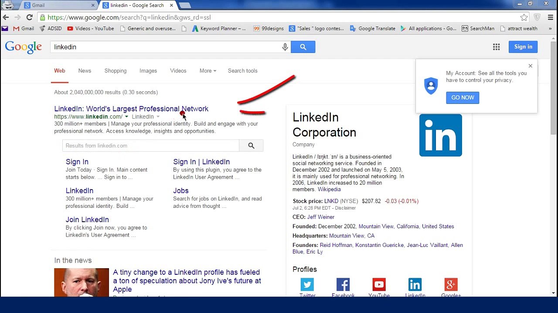Select the Videos search category
The height and width of the screenshot is (313, 558).
(178, 71)
